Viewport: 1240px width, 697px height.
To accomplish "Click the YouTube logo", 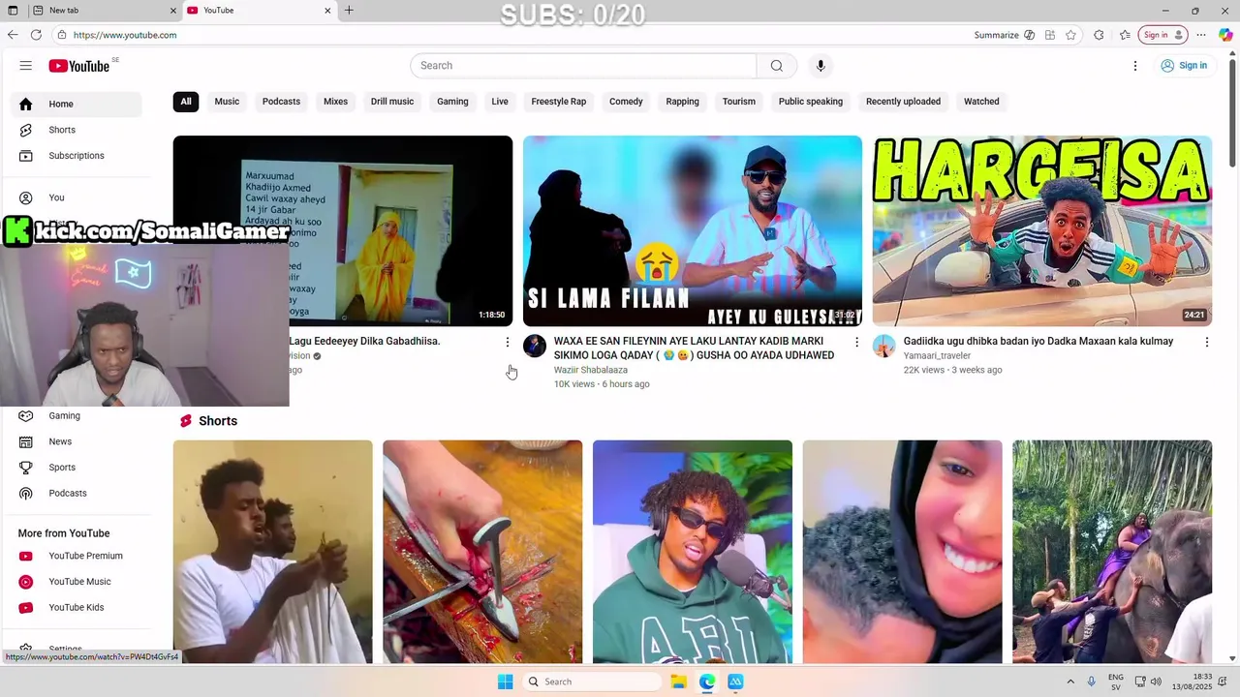I will pos(79,66).
